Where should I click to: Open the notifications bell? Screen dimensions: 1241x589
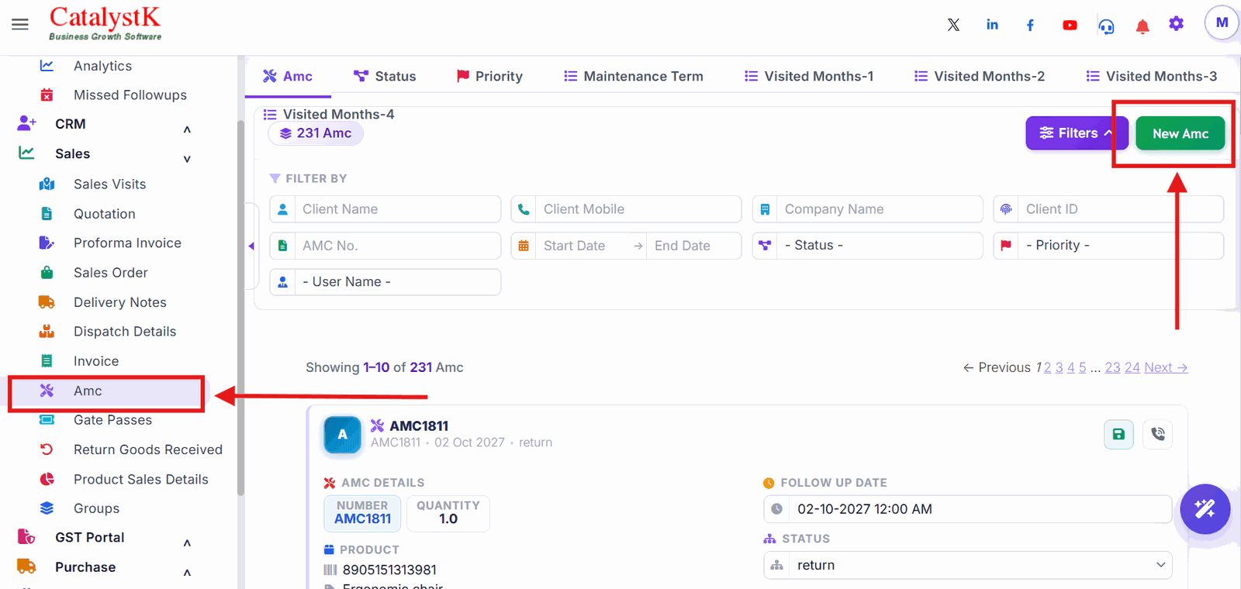point(1142,26)
